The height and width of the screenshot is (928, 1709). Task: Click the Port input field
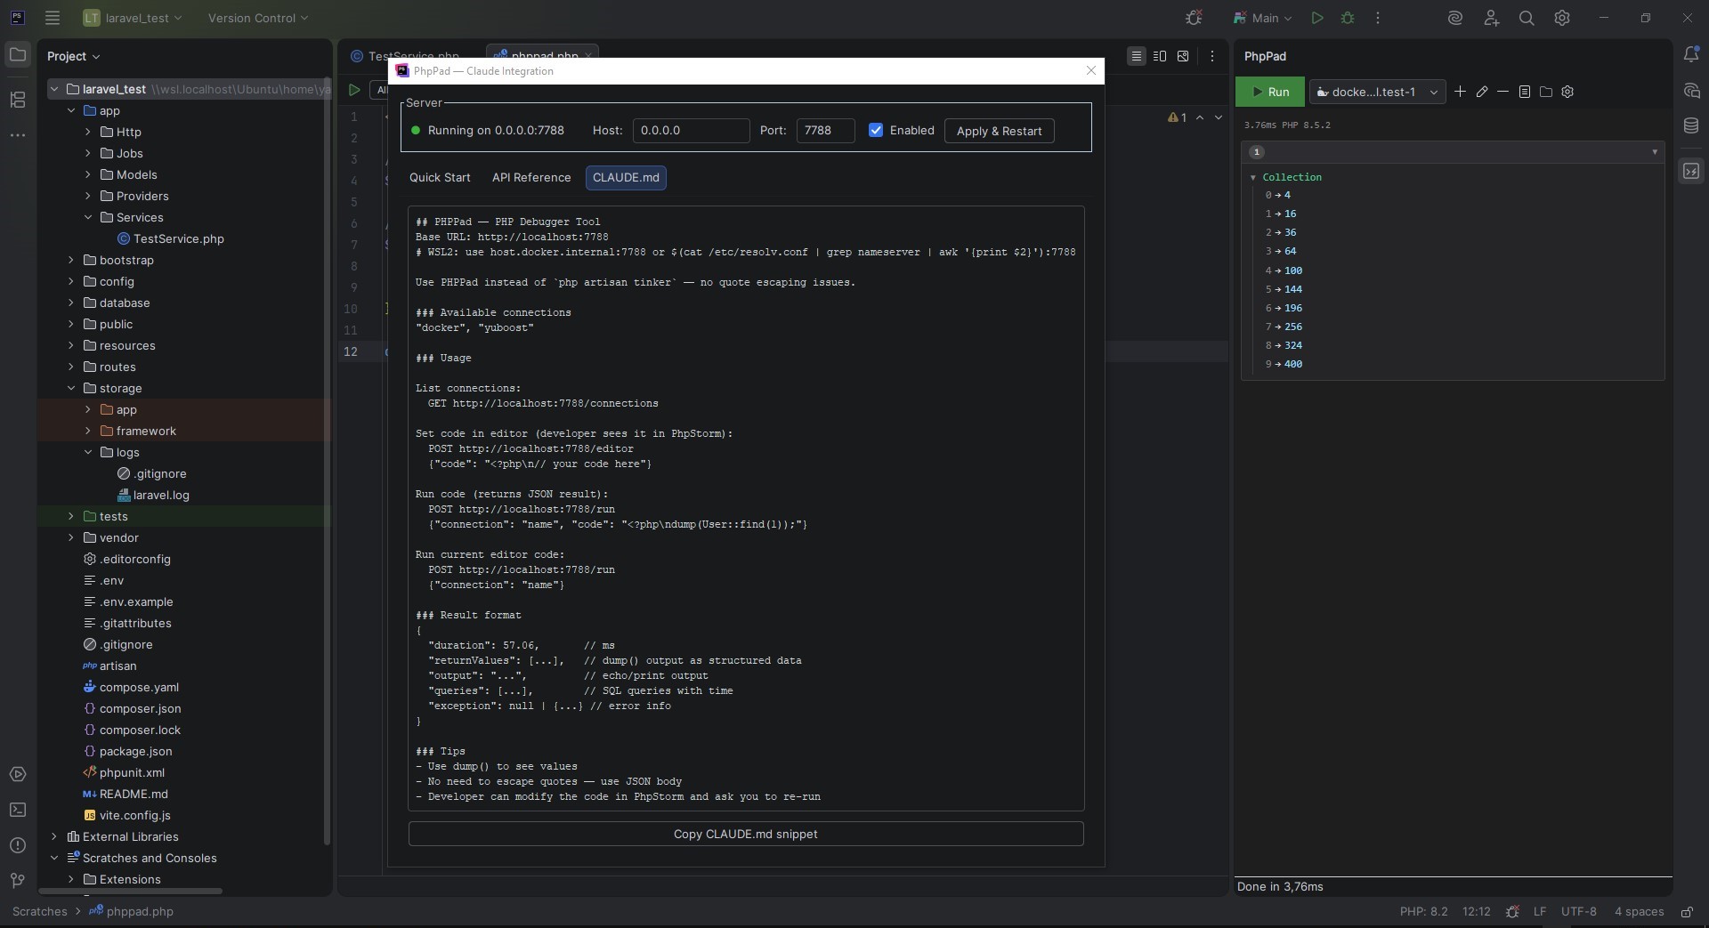824,130
